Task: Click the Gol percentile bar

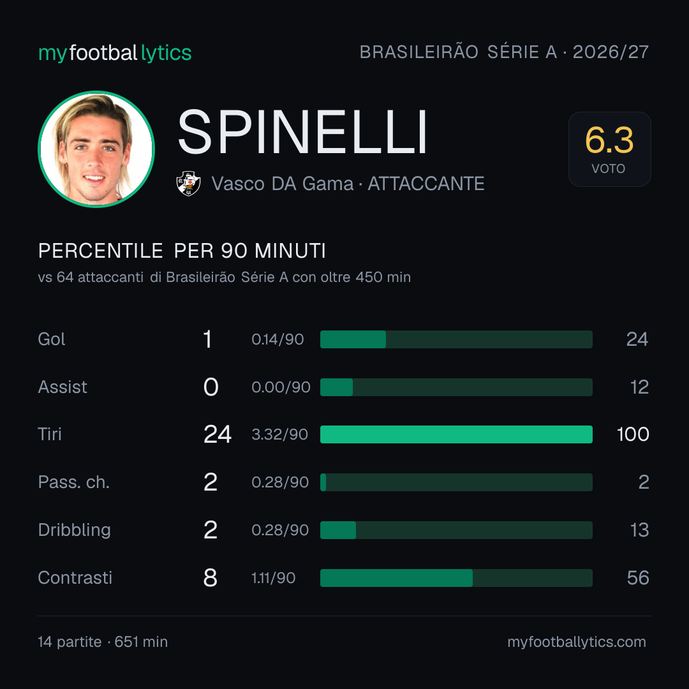Action: click(x=456, y=339)
